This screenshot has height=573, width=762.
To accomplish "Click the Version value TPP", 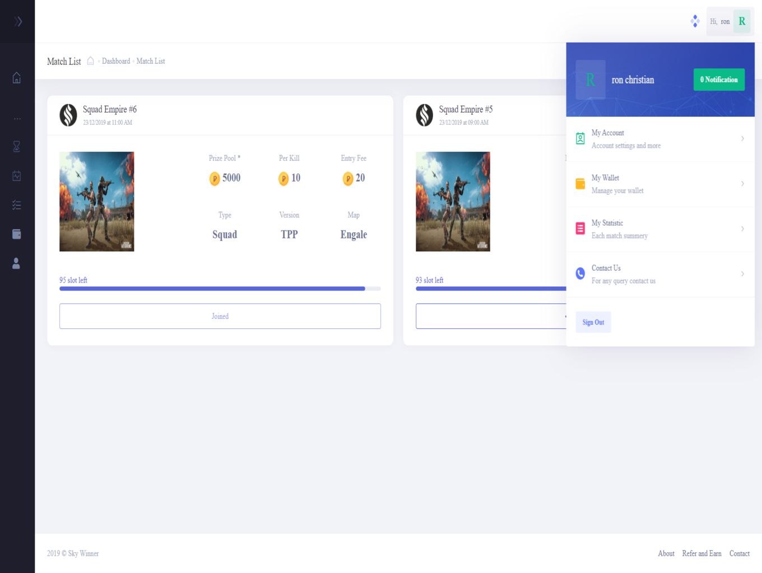I will pyautogui.click(x=289, y=234).
